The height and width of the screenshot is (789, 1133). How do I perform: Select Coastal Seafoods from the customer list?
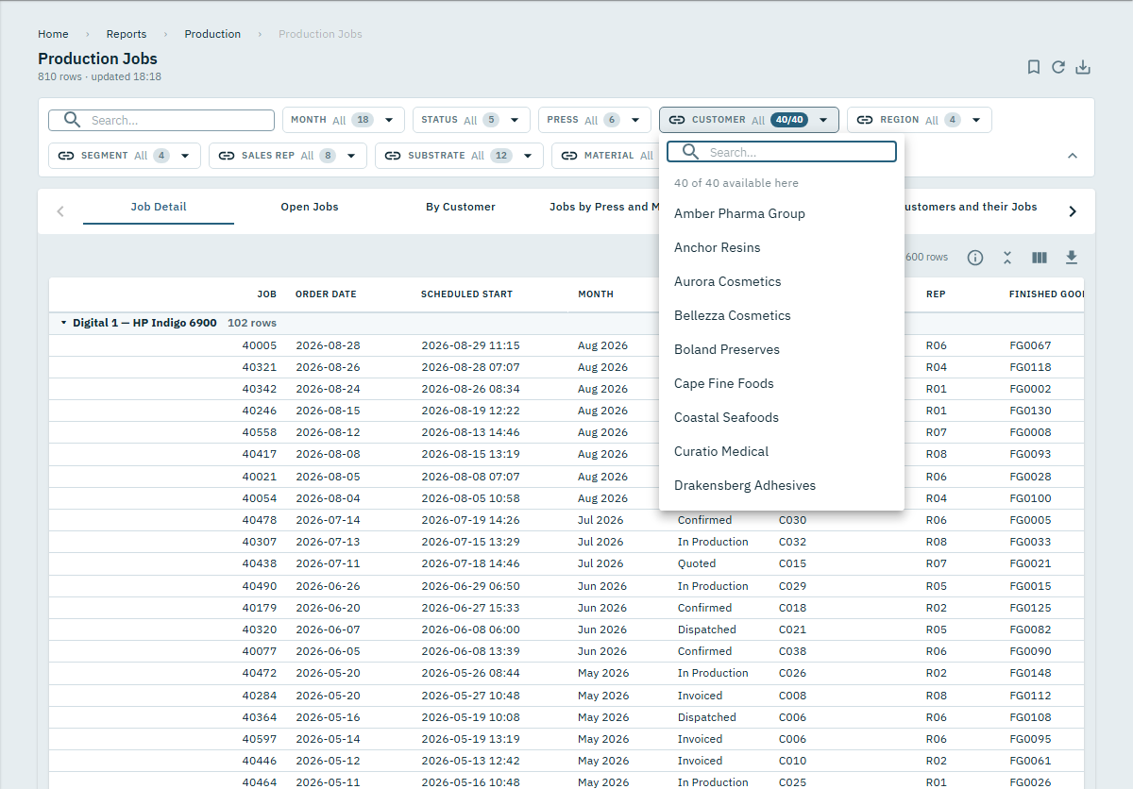(x=782, y=417)
